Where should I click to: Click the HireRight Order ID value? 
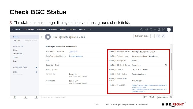pos(140,70)
